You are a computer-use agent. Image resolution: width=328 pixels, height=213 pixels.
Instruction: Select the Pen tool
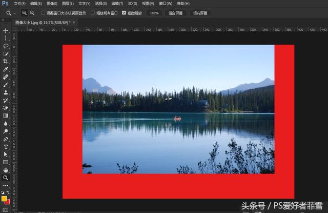coord(6,139)
